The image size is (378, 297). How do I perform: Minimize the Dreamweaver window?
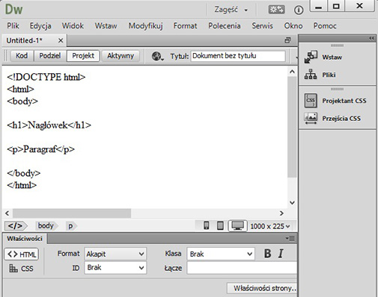(318, 7)
